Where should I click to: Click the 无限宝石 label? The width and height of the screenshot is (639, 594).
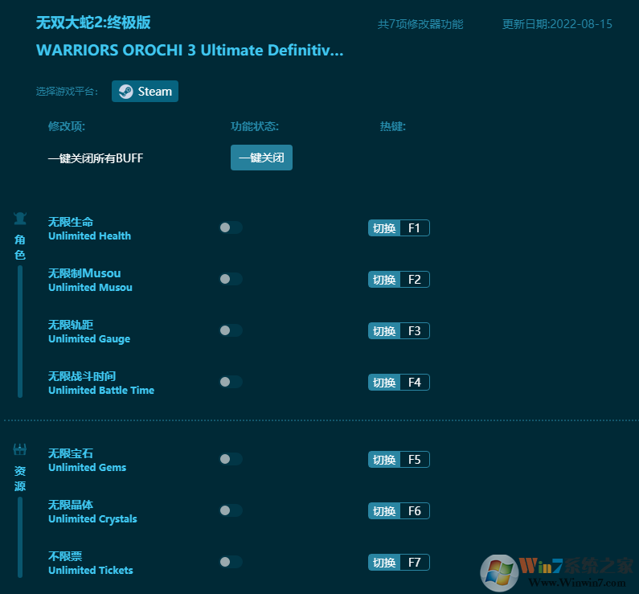click(71, 453)
